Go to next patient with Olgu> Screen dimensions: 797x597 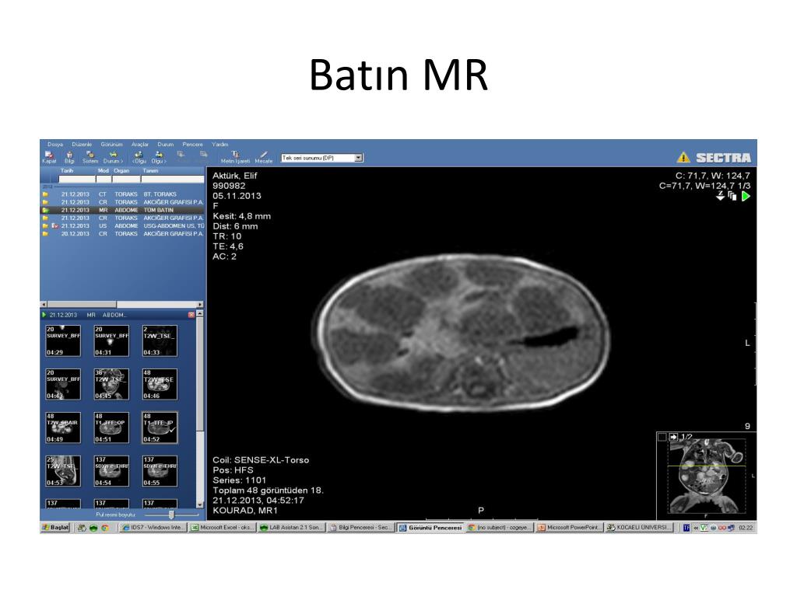159,157
